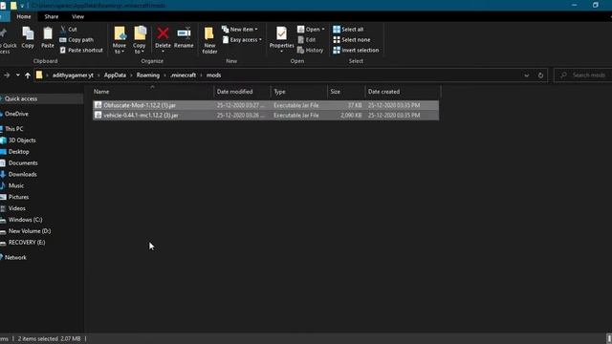Open Desktop in the navigation pane
Screen dimensions: 612x344
[19, 152]
